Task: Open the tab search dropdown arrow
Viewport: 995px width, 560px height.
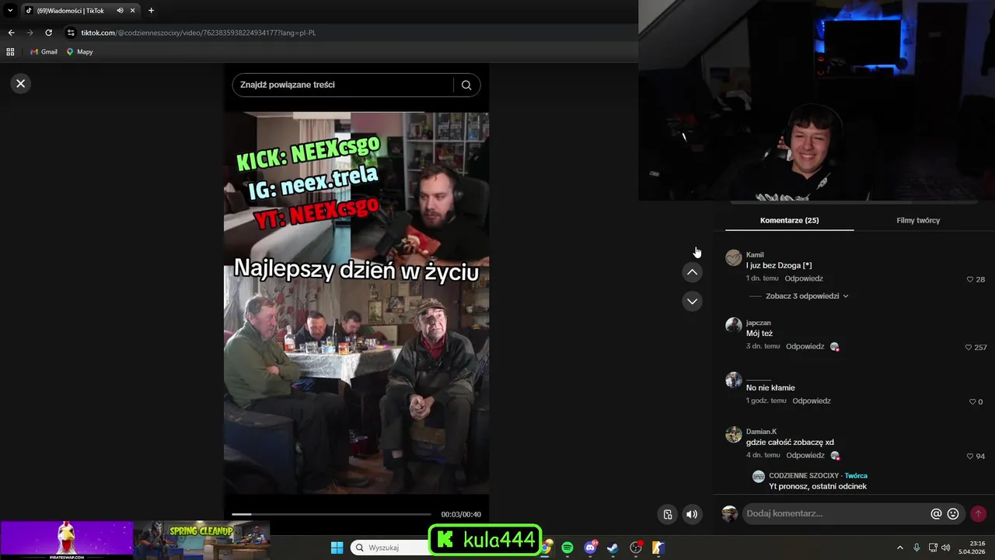Action: (x=10, y=11)
